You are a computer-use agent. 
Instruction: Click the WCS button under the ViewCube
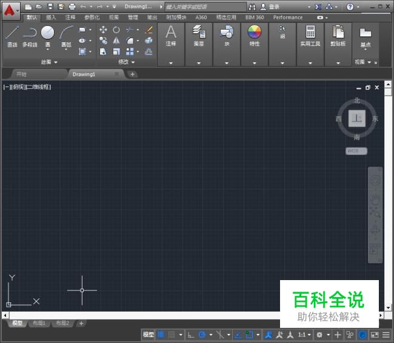pyautogui.click(x=356, y=151)
